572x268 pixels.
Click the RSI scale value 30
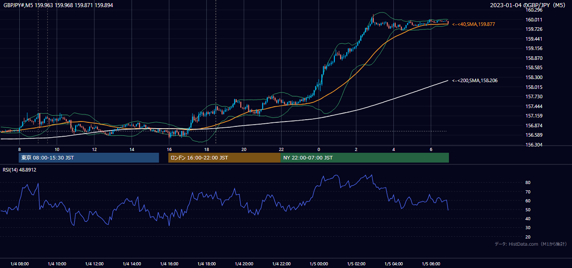(528, 228)
